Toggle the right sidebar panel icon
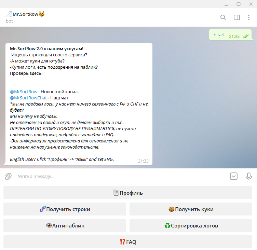This screenshot has width=257, height=250. (x=237, y=17)
